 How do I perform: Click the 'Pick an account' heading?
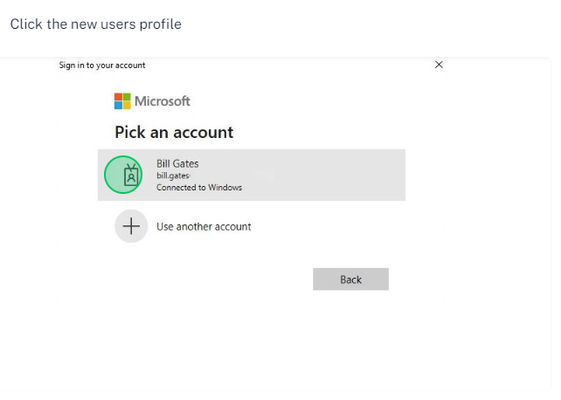[x=174, y=132]
